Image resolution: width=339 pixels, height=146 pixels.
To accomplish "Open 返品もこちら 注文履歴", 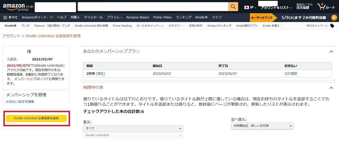I will tap(305, 6).
